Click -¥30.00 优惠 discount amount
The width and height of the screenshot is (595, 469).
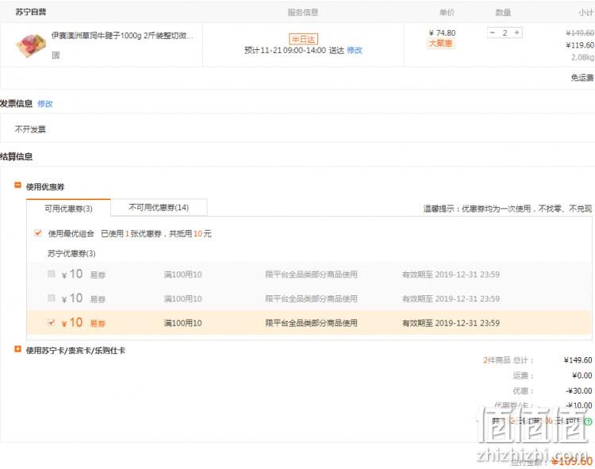pos(578,390)
